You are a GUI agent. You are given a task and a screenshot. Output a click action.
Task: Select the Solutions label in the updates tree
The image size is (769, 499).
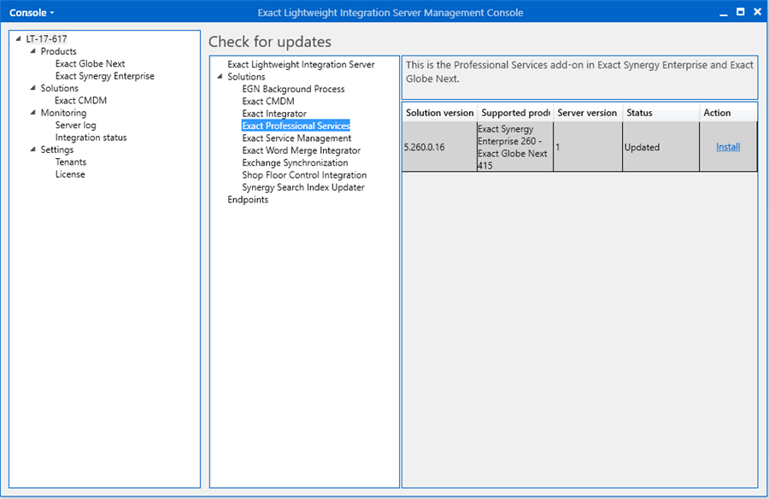click(x=246, y=77)
